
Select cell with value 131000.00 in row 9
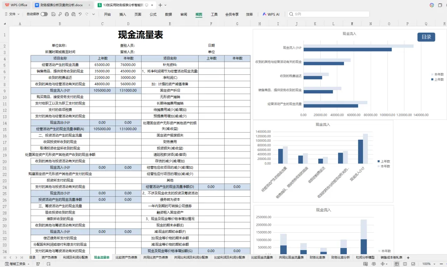[x=128, y=91]
